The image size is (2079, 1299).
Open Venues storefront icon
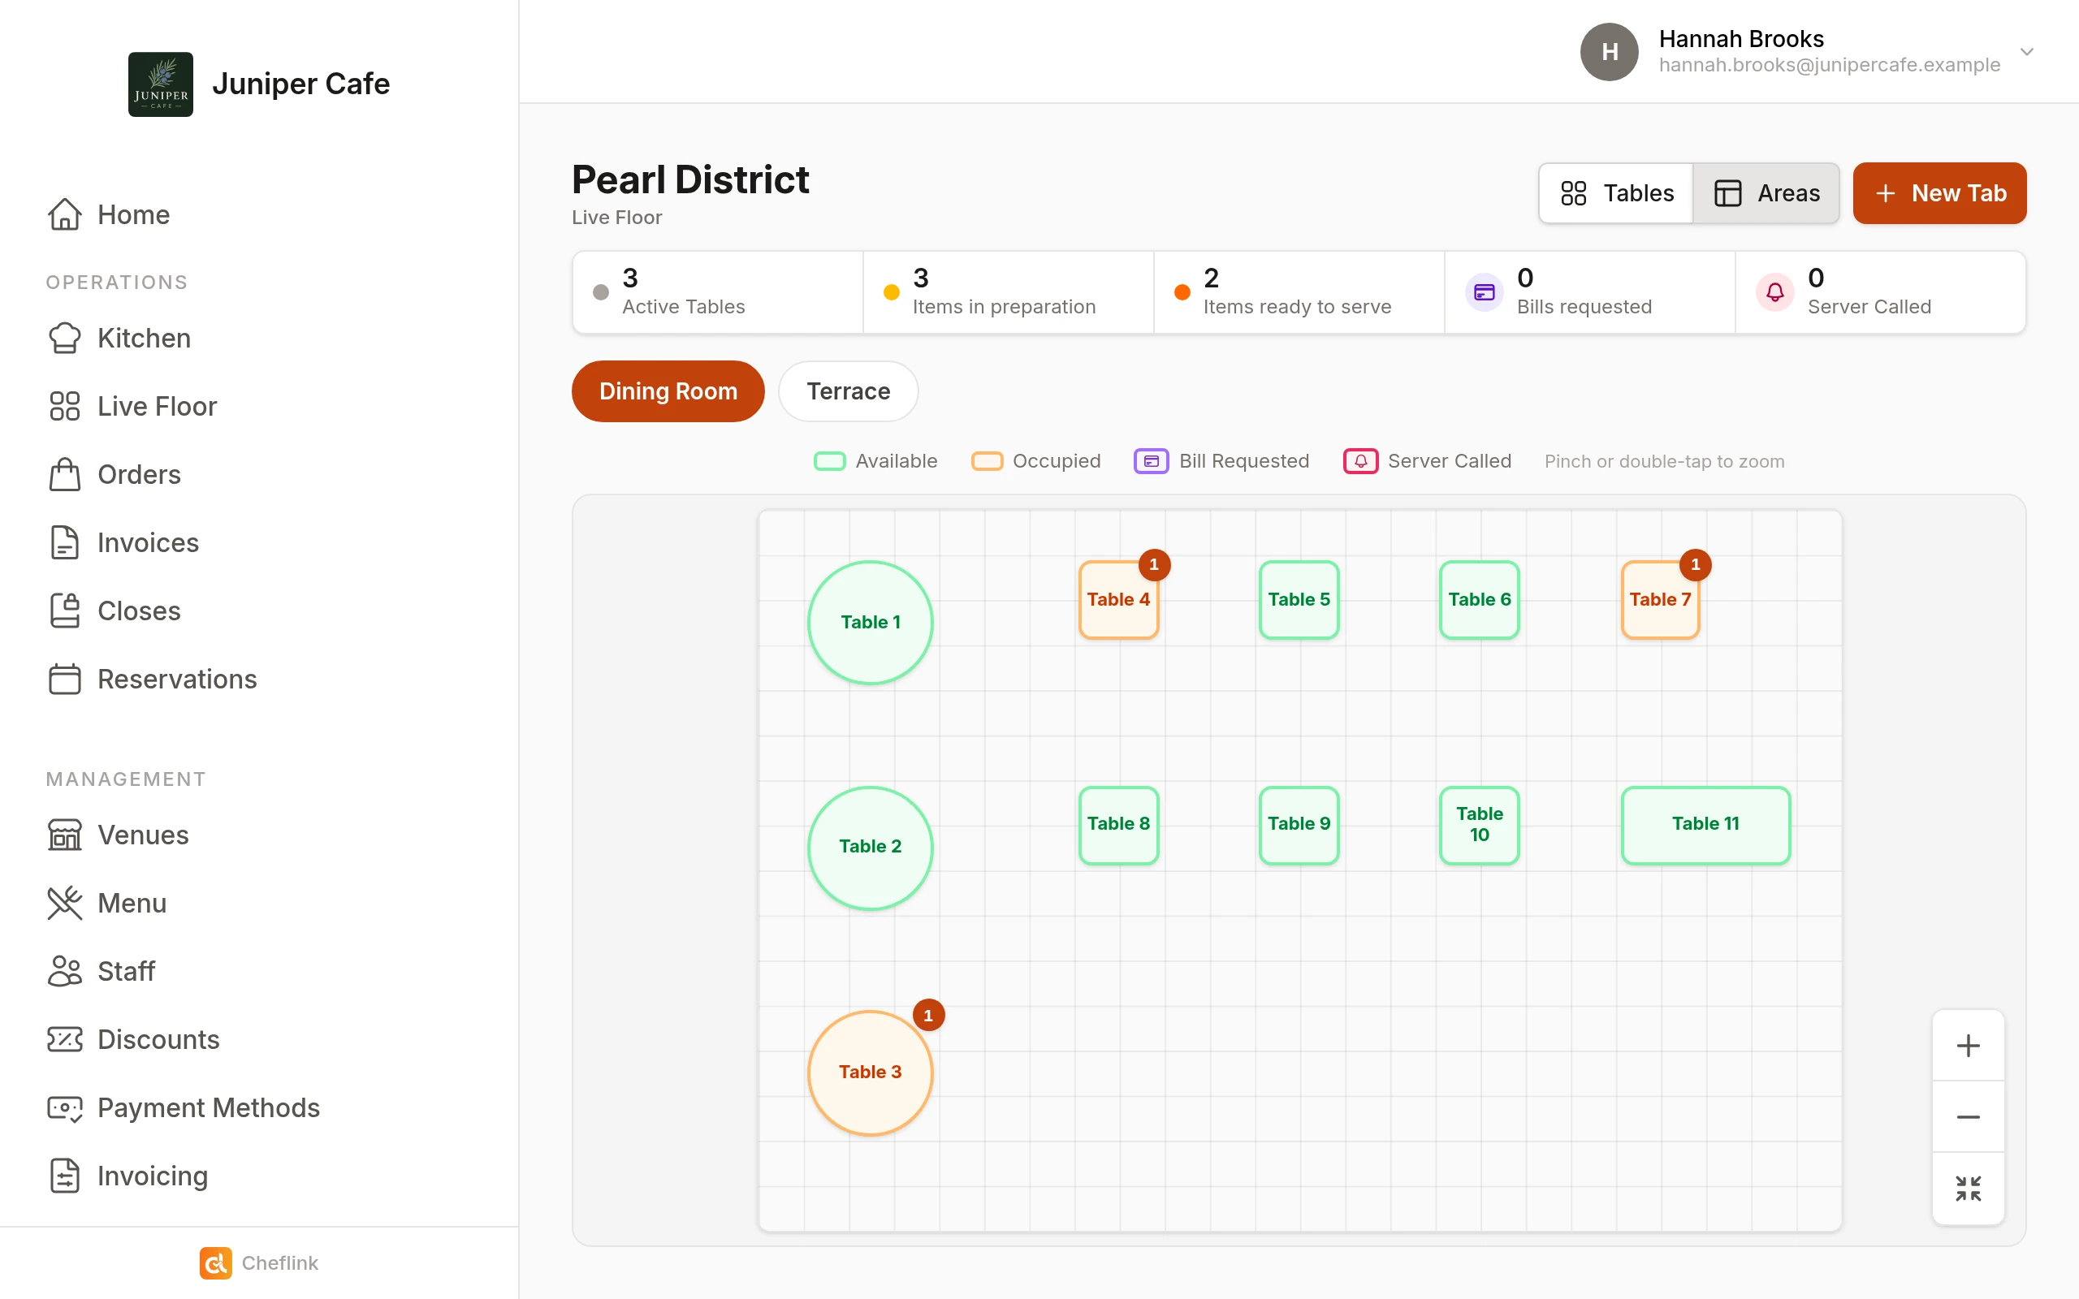(x=64, y=835)
